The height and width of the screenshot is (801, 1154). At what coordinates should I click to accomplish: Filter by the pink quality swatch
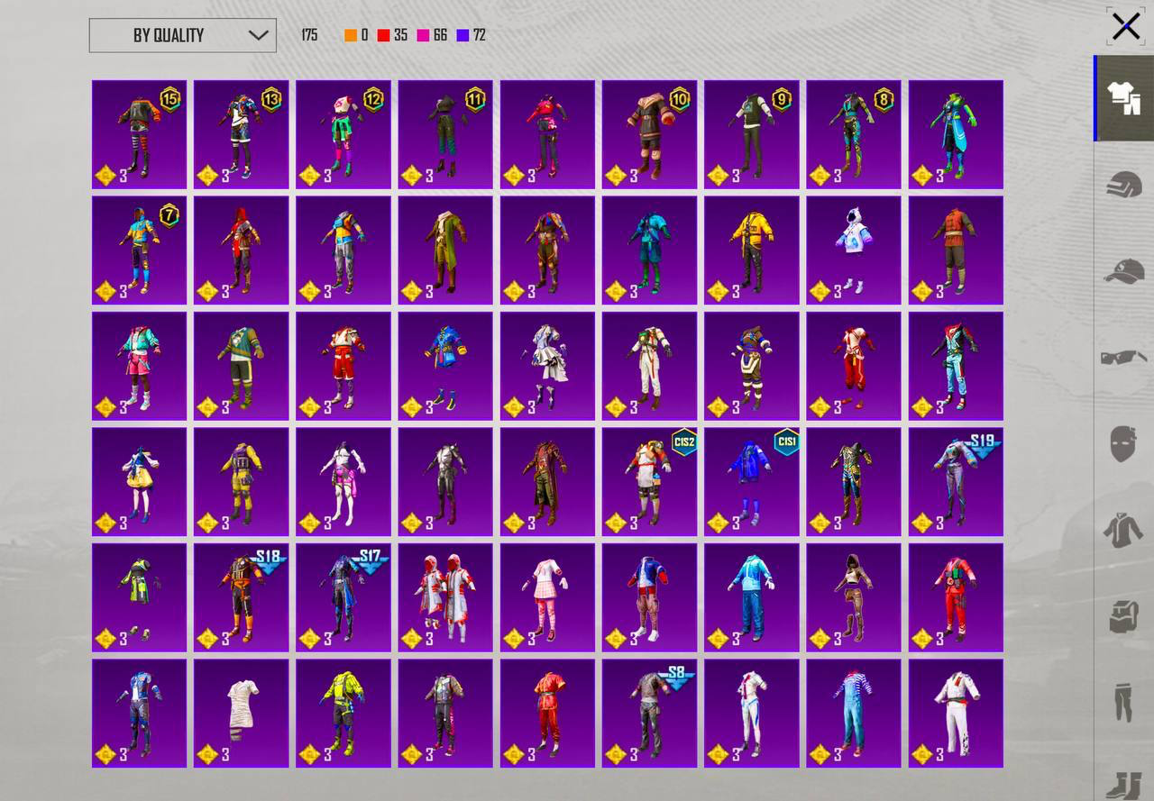(x=423, y=35)
